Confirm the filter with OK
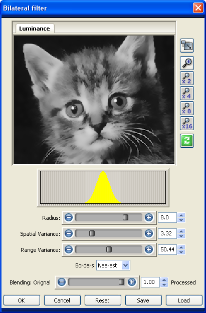This screenshot has height=313, width=206. (x=22, y=300)
